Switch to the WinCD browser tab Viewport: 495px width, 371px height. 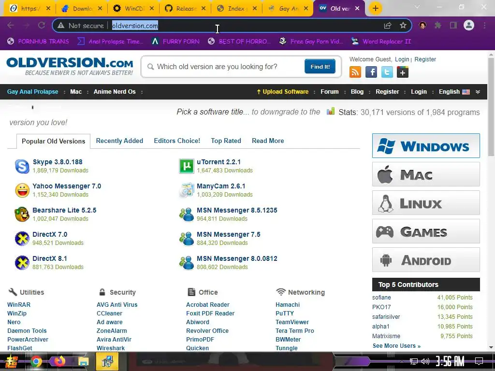tap(132, 9)
